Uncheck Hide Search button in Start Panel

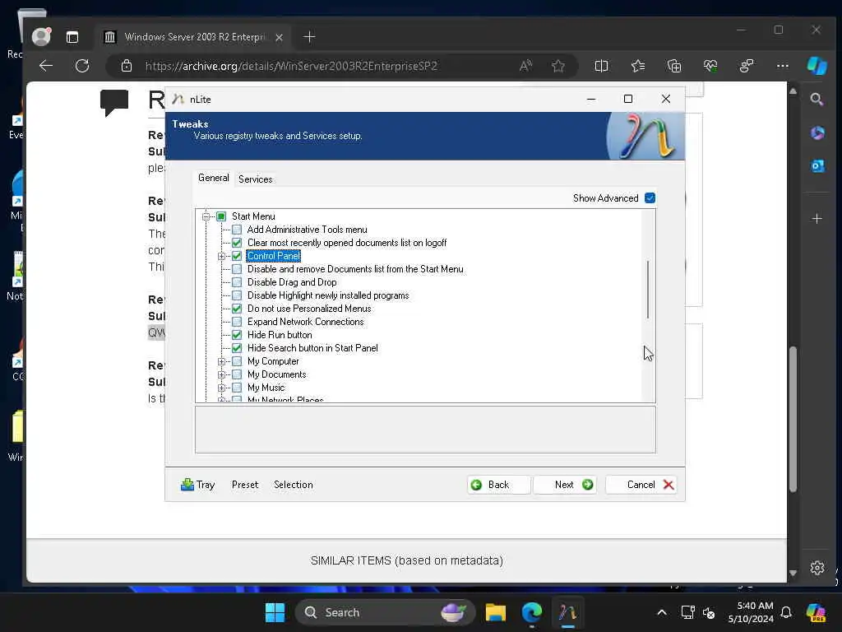tap(237, 348)
